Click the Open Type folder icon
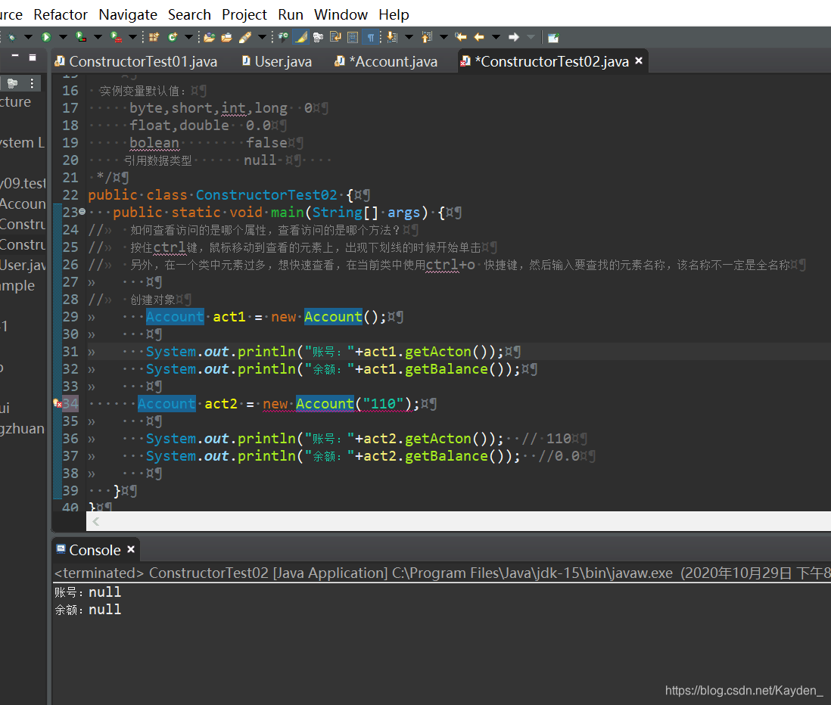The width and height of the screenshot is (831, 705). pyautogui.click(x=210, y=37)
